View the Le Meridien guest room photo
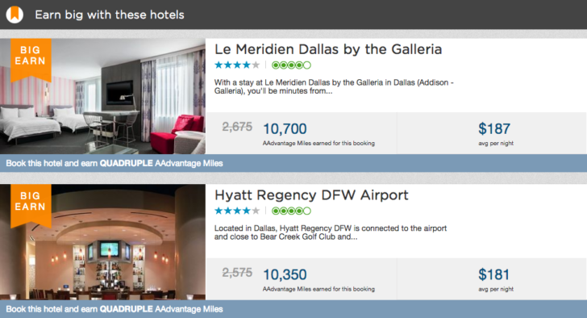The height and width of the screenshot is (318, 587). pos(102,96)
